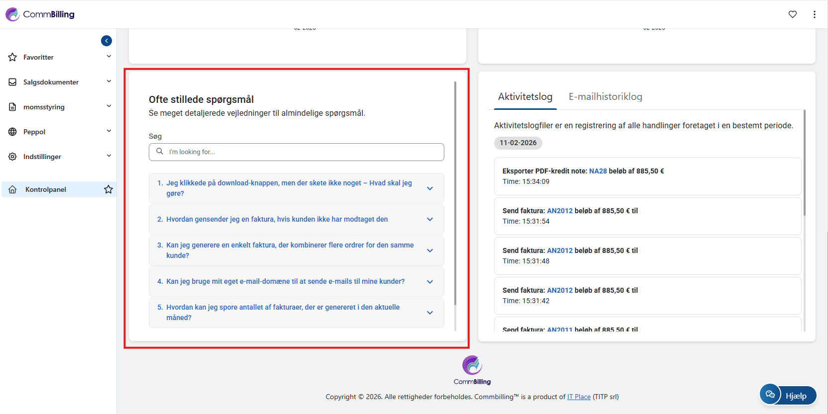Open credit note NA28 link
Image resolution: width=828 pixels, height=414 pixels.
pos(598,171)
